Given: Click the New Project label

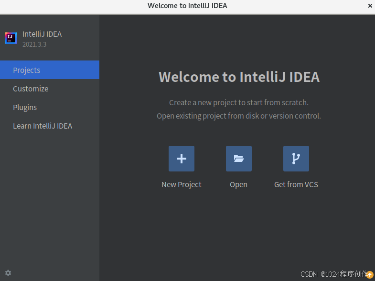Looking at the screenshot, I should 181,185.
